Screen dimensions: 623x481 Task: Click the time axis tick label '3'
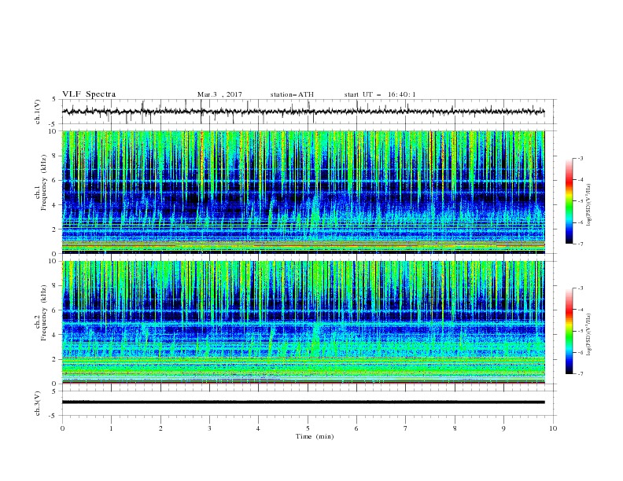[209, 428]
